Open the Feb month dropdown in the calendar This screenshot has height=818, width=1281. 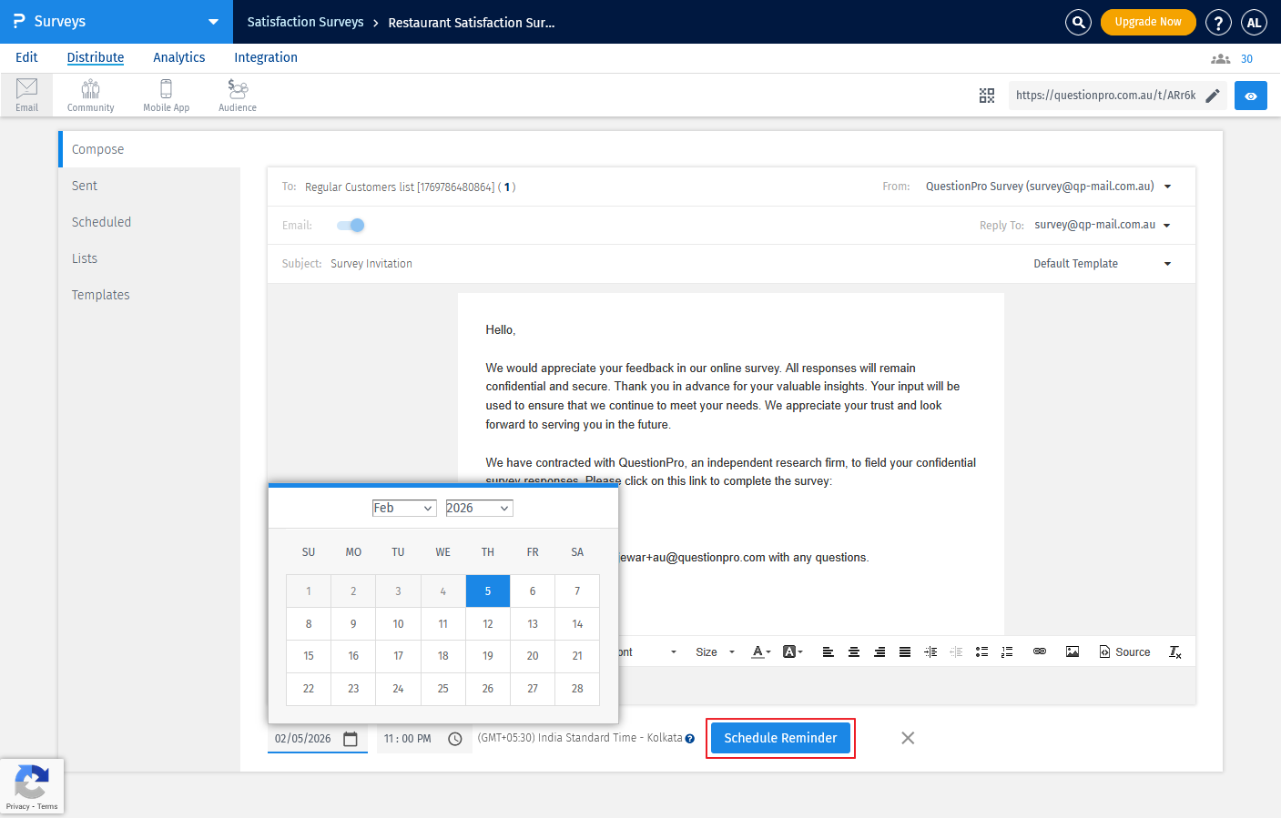tap(403, 508)
